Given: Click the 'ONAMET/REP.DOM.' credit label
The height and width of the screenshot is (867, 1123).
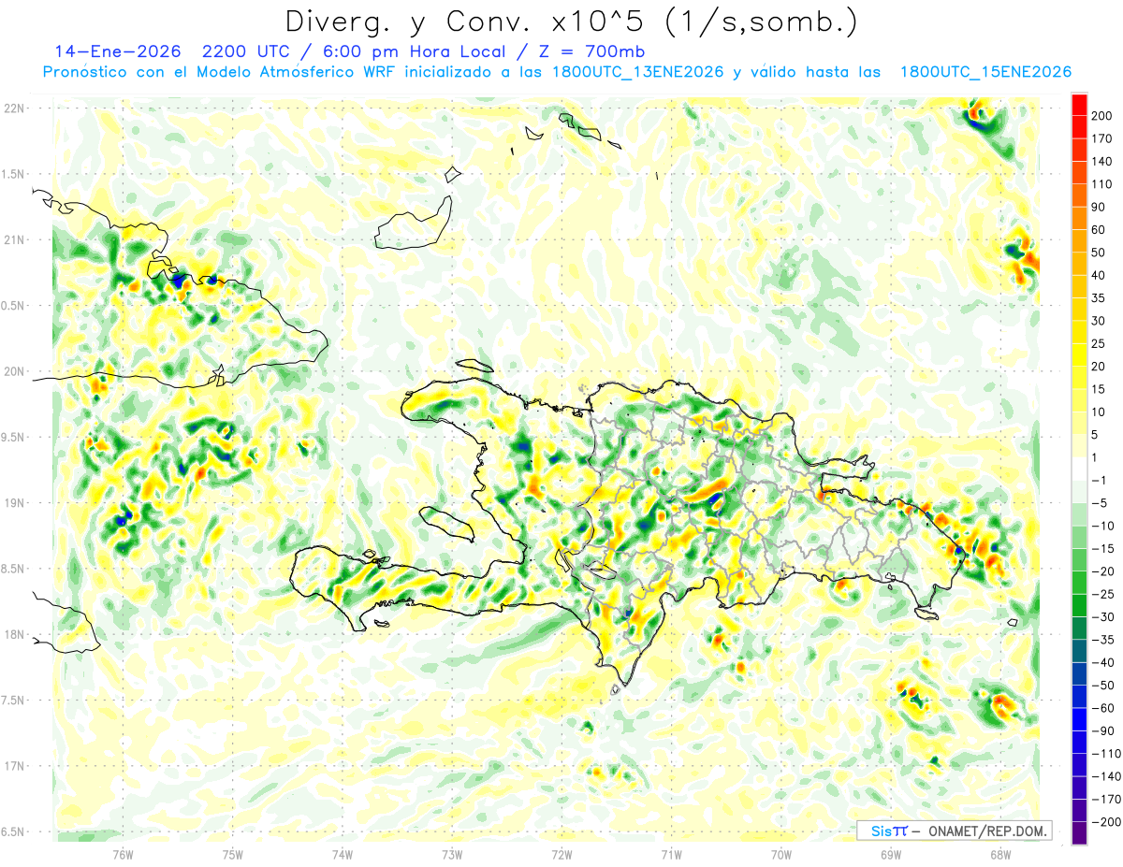Looking at the screenshot, I should [x=988, y=831].
